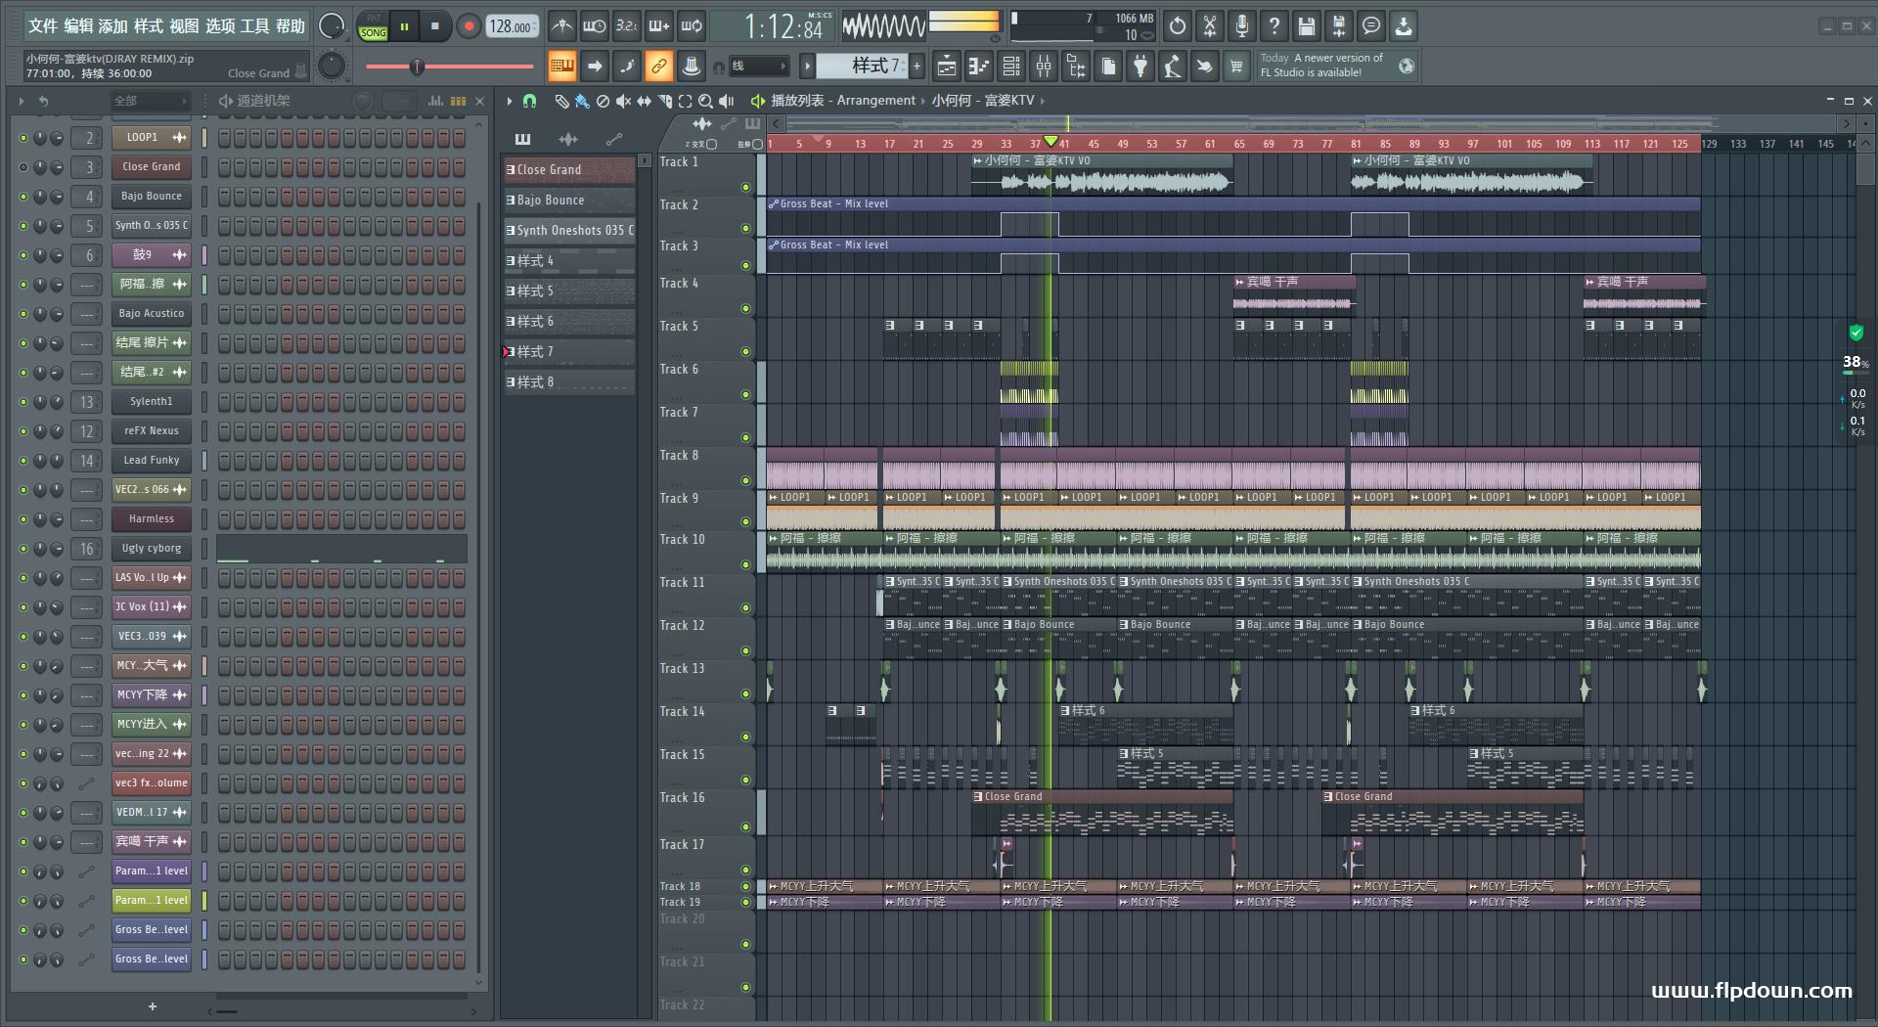Click the record button

tap(469, 26)
